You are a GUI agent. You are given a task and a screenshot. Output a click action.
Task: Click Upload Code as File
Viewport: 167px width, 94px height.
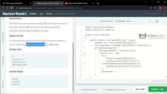click(x=90, y=90)
